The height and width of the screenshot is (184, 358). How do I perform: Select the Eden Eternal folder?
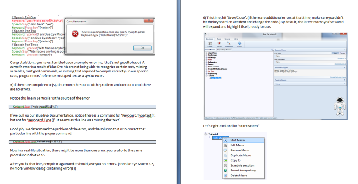pyautogui.click(x=213, y=67)
